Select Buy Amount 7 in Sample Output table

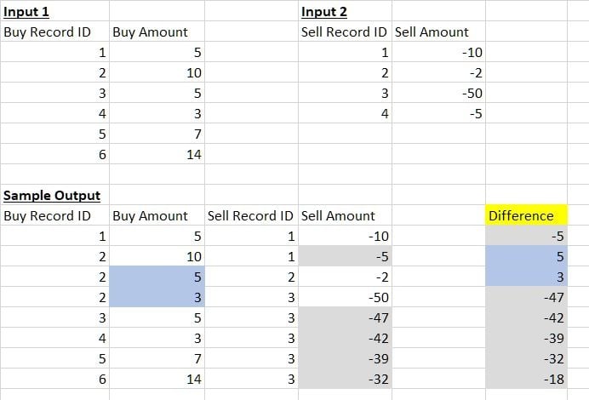coord(157,358)
